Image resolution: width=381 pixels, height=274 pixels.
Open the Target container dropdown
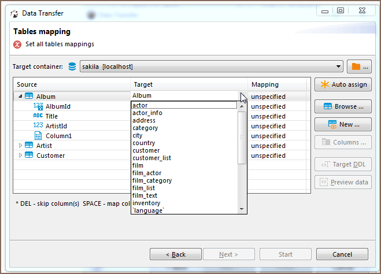[338, 66]
